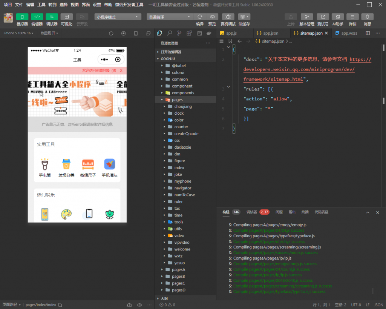Screen dimensions: 386x309
Task: Tap the 垃圾分类 tool in simulator
Action: point(66,168)
